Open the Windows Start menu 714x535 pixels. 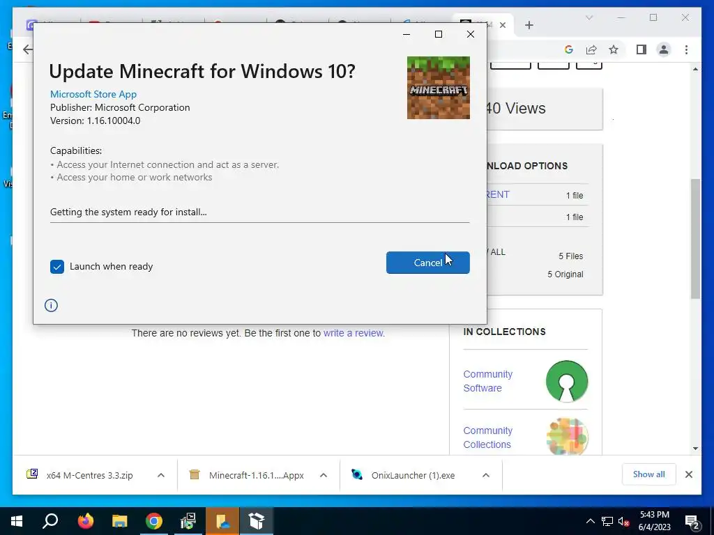[17, 521]
